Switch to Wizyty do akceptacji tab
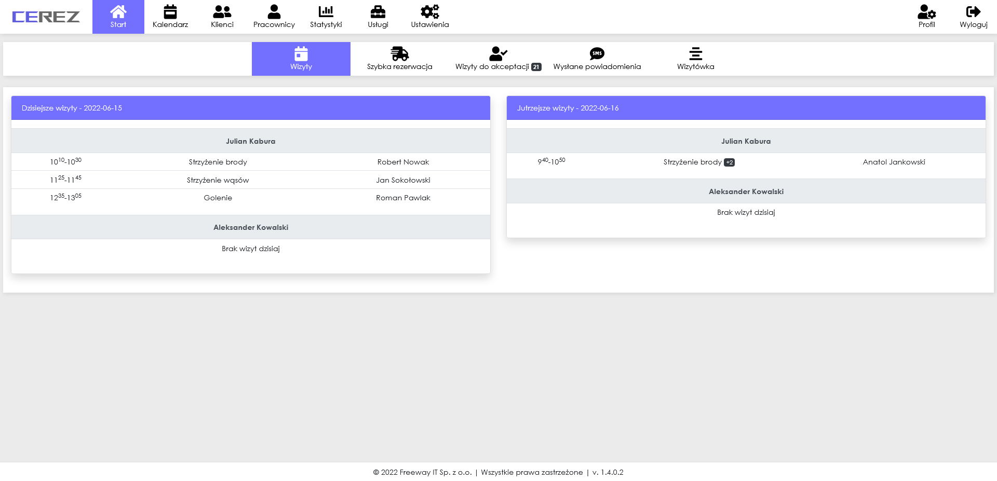The height and width of the screenshot is (481, 997). 498,59
